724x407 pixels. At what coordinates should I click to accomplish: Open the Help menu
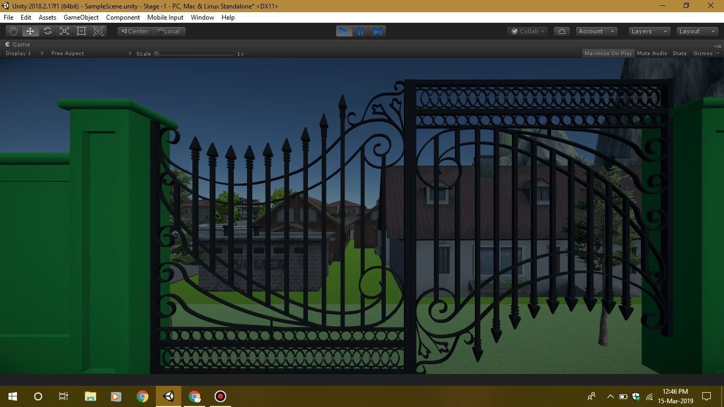coord(228,17)
